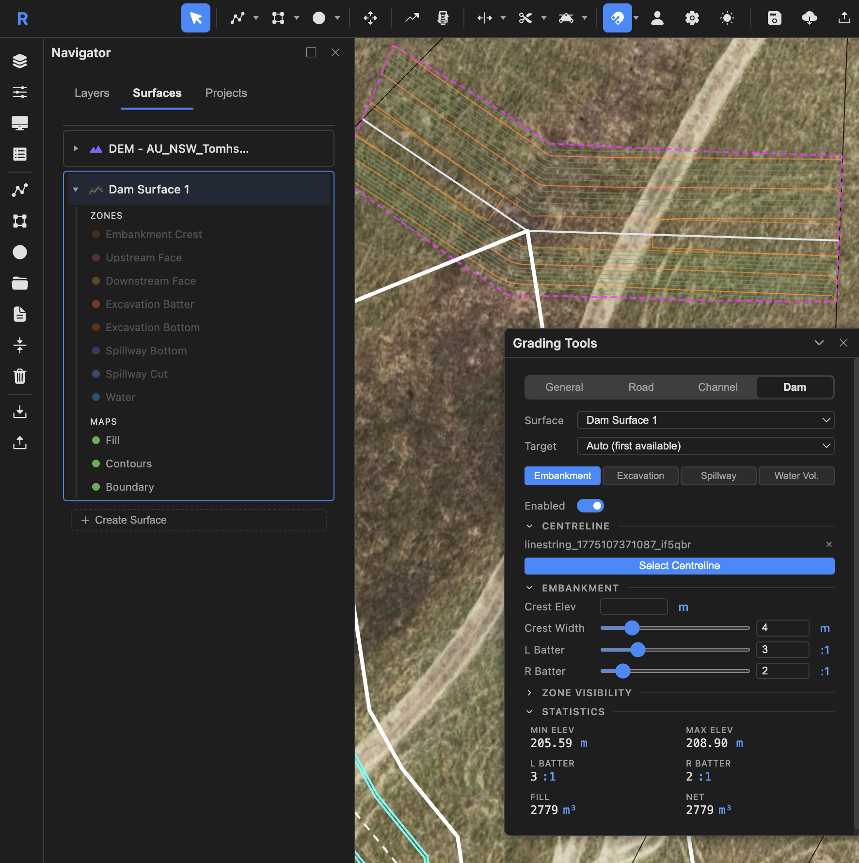Toggle Embankment Crest zone visibility
The height and width of the screenshot is (863, 859).
click(x=96, y=234)
